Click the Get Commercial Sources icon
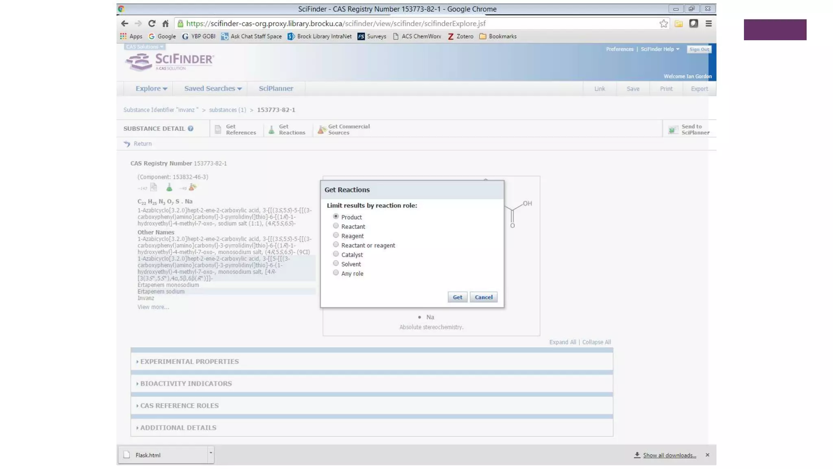The width and height of the screenshot is (833, 469). [x=322, y=129]
